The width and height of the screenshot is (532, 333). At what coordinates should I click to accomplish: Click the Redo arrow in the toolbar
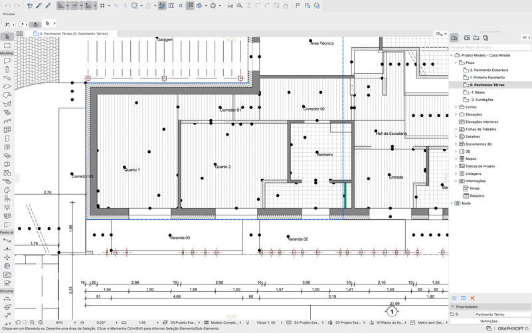[x=17, y=6]
